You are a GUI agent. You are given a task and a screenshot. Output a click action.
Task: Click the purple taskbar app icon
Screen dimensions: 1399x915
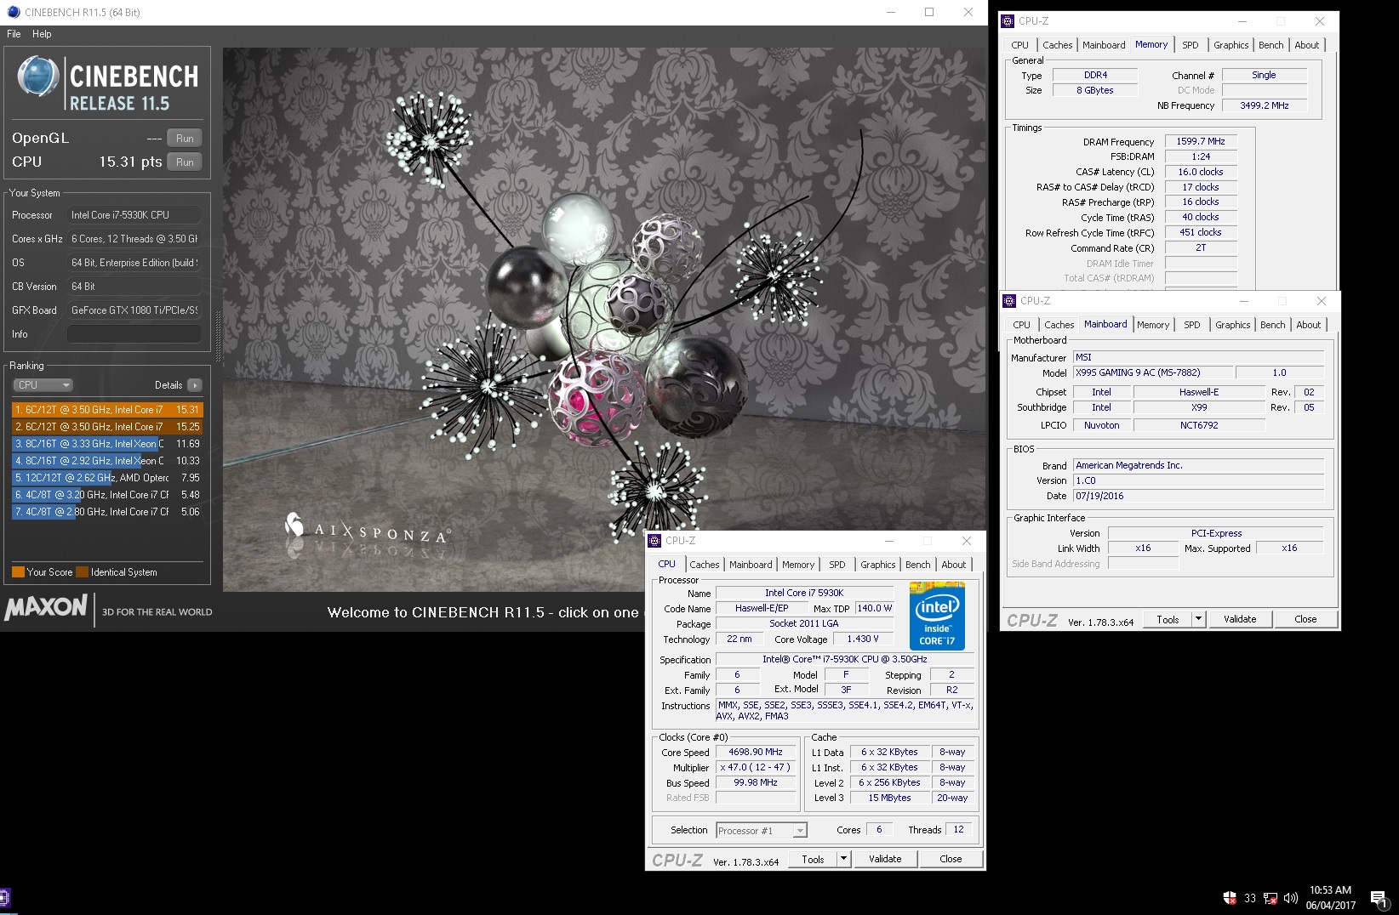(x=4, y=897)
